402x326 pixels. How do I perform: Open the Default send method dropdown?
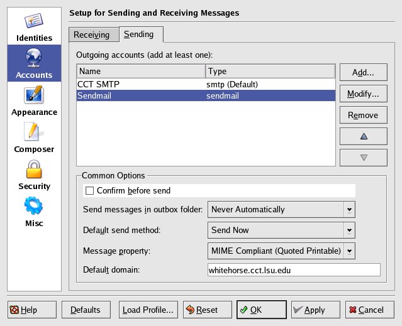349,230
